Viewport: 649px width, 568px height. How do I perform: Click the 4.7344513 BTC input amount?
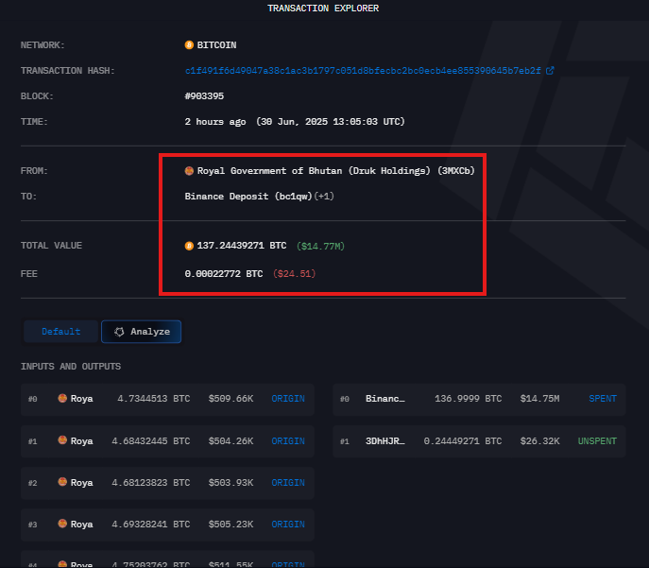[154, 399]
